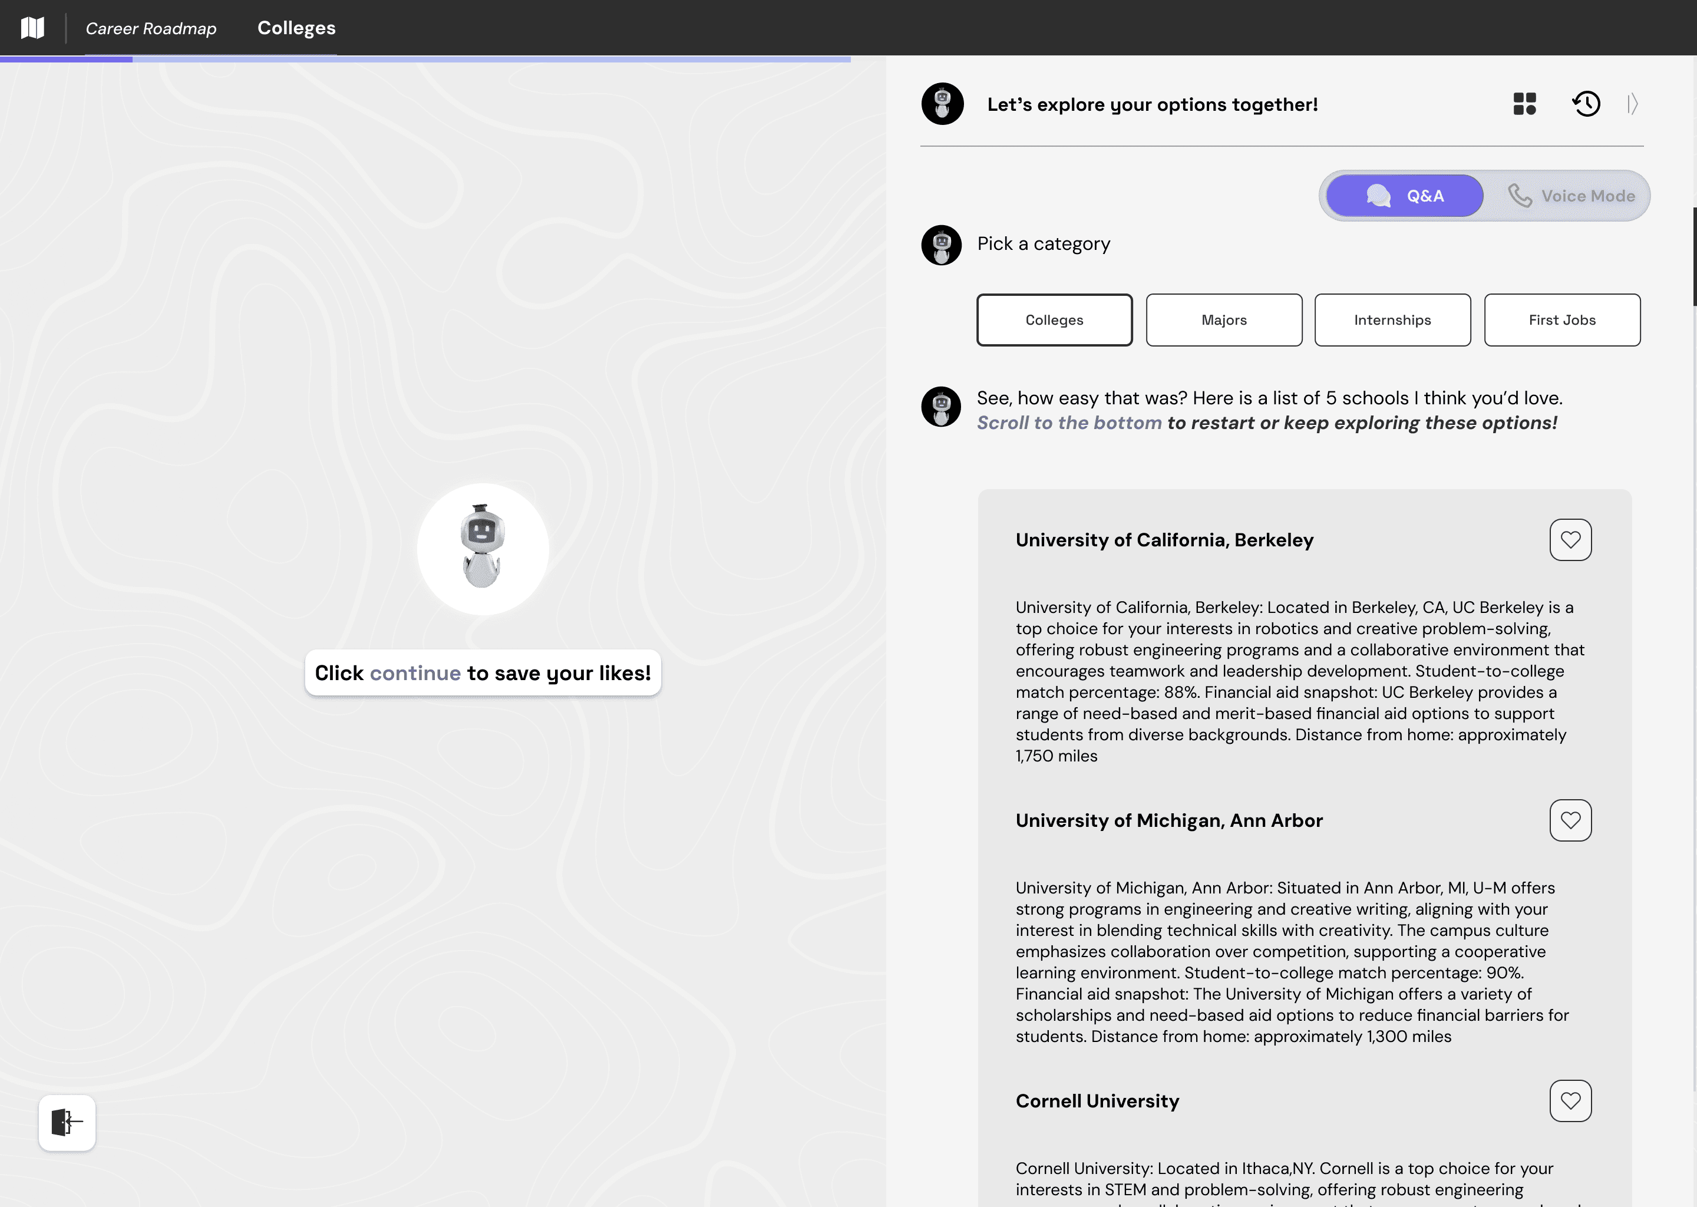
Task: Choose the Internships category
Action: [x=1392, y=319]
